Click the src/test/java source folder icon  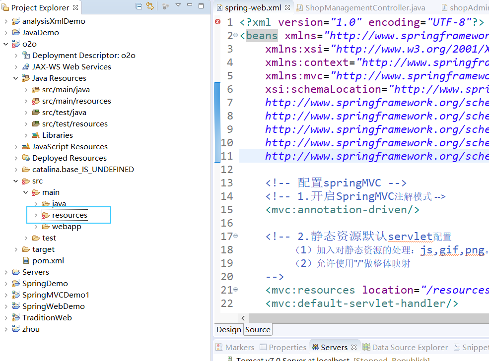36,113
